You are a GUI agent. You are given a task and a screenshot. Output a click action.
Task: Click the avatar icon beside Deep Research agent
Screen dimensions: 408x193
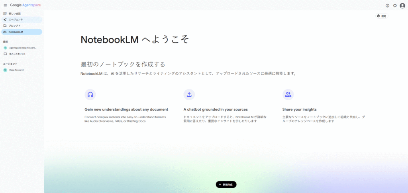click(x=5, y=70)
